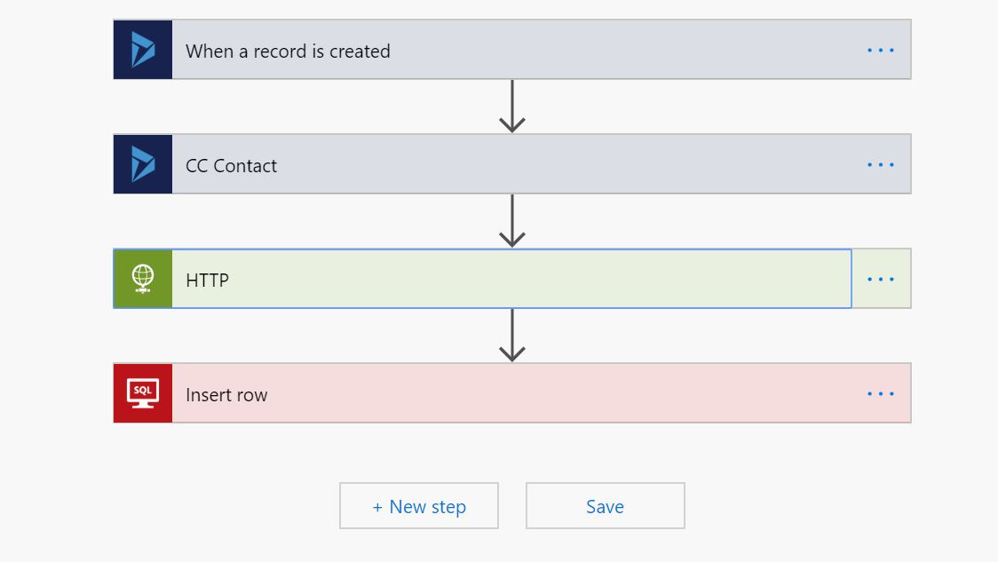Open the ellipsis menu for the HTTP step
Screen dimensions: 998x562
tap(881, 279)
